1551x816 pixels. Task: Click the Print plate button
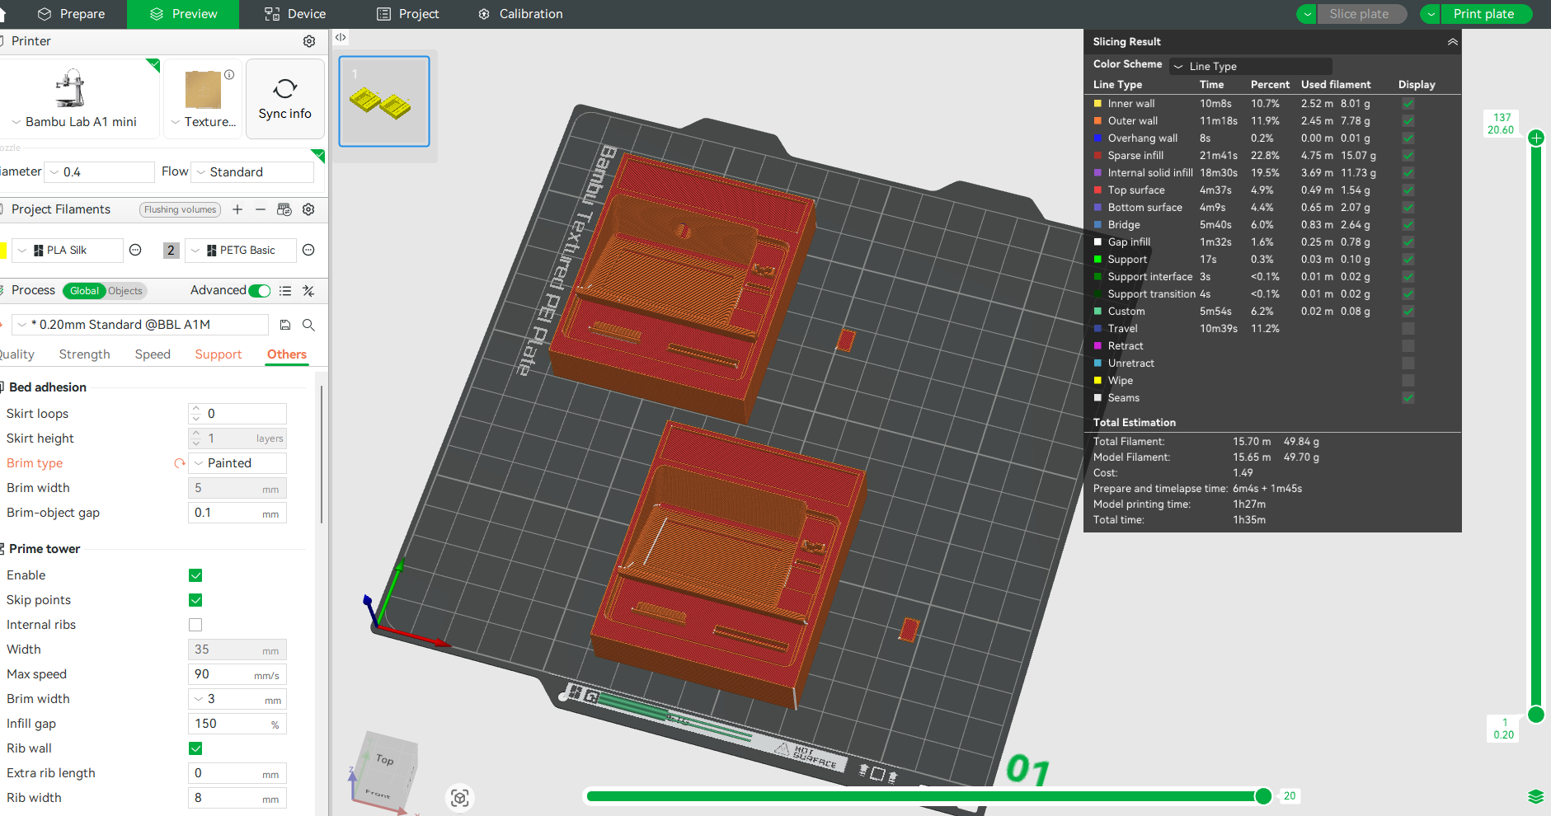pos(1483,14)
